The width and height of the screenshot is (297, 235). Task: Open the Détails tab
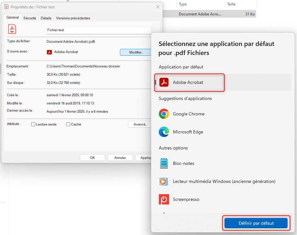[x=46, y=18]
